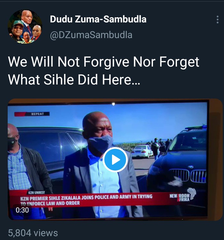Click the blue police light on the BMW
The width and height of the screenshot is (224, 240).
pos(196,127)
